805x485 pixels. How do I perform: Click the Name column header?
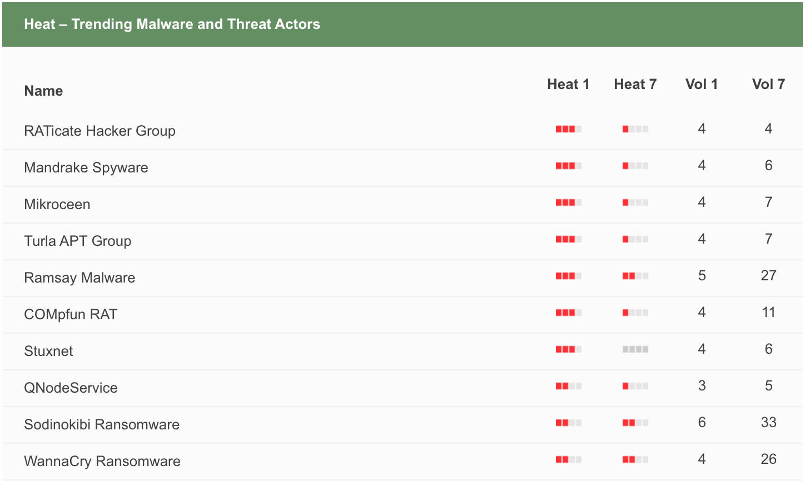tap(43, 91)
